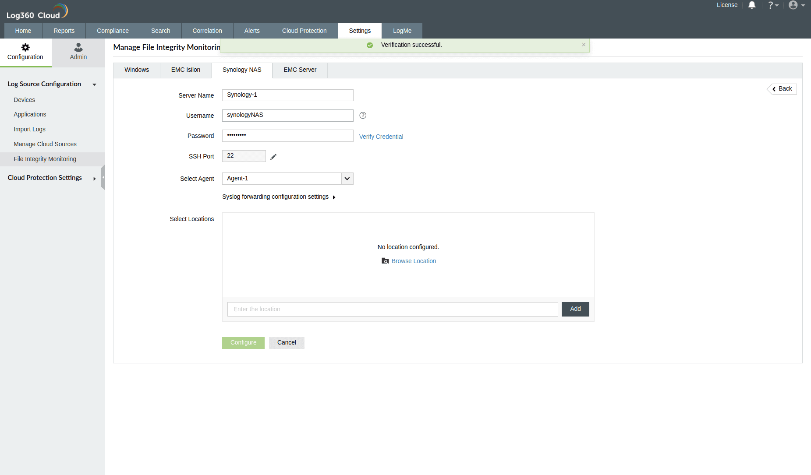Click the Browse Location folder icon
The width and height of the screenshot is (811, 475).
point(385,261)
